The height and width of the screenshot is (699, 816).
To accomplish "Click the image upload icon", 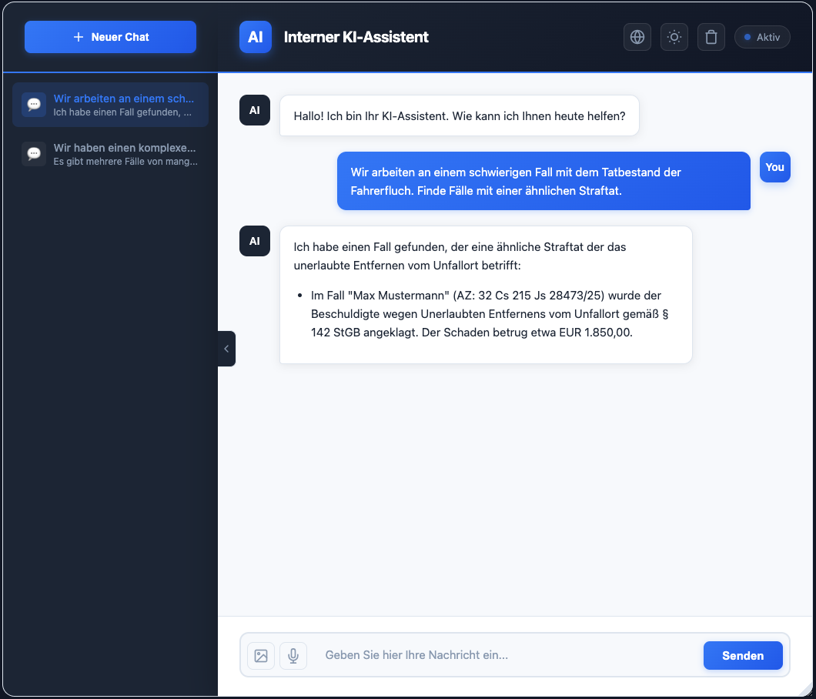I will 261,656.
